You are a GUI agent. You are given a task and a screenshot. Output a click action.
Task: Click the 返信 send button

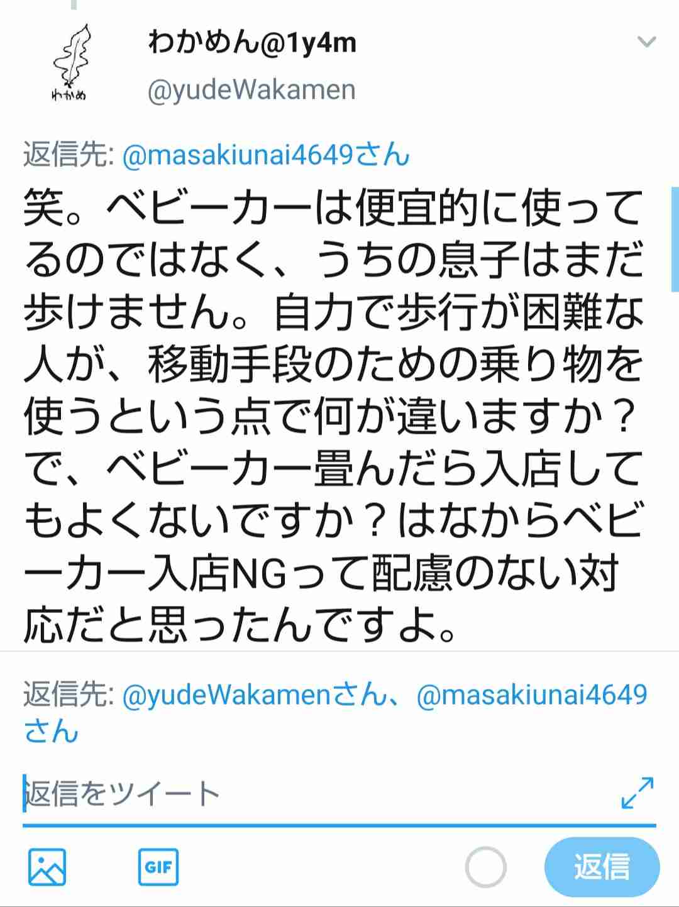pos(602,867)
